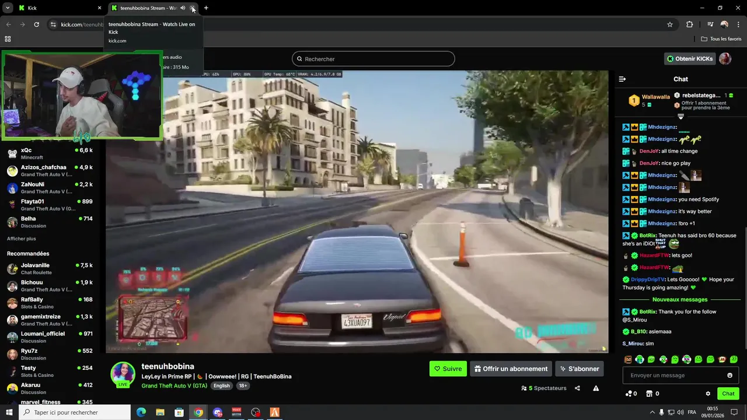Screen dimensions: 747x420
Task: Open the channel points icon showing 0
Action: pyautogui.click(x=631, y=394)
